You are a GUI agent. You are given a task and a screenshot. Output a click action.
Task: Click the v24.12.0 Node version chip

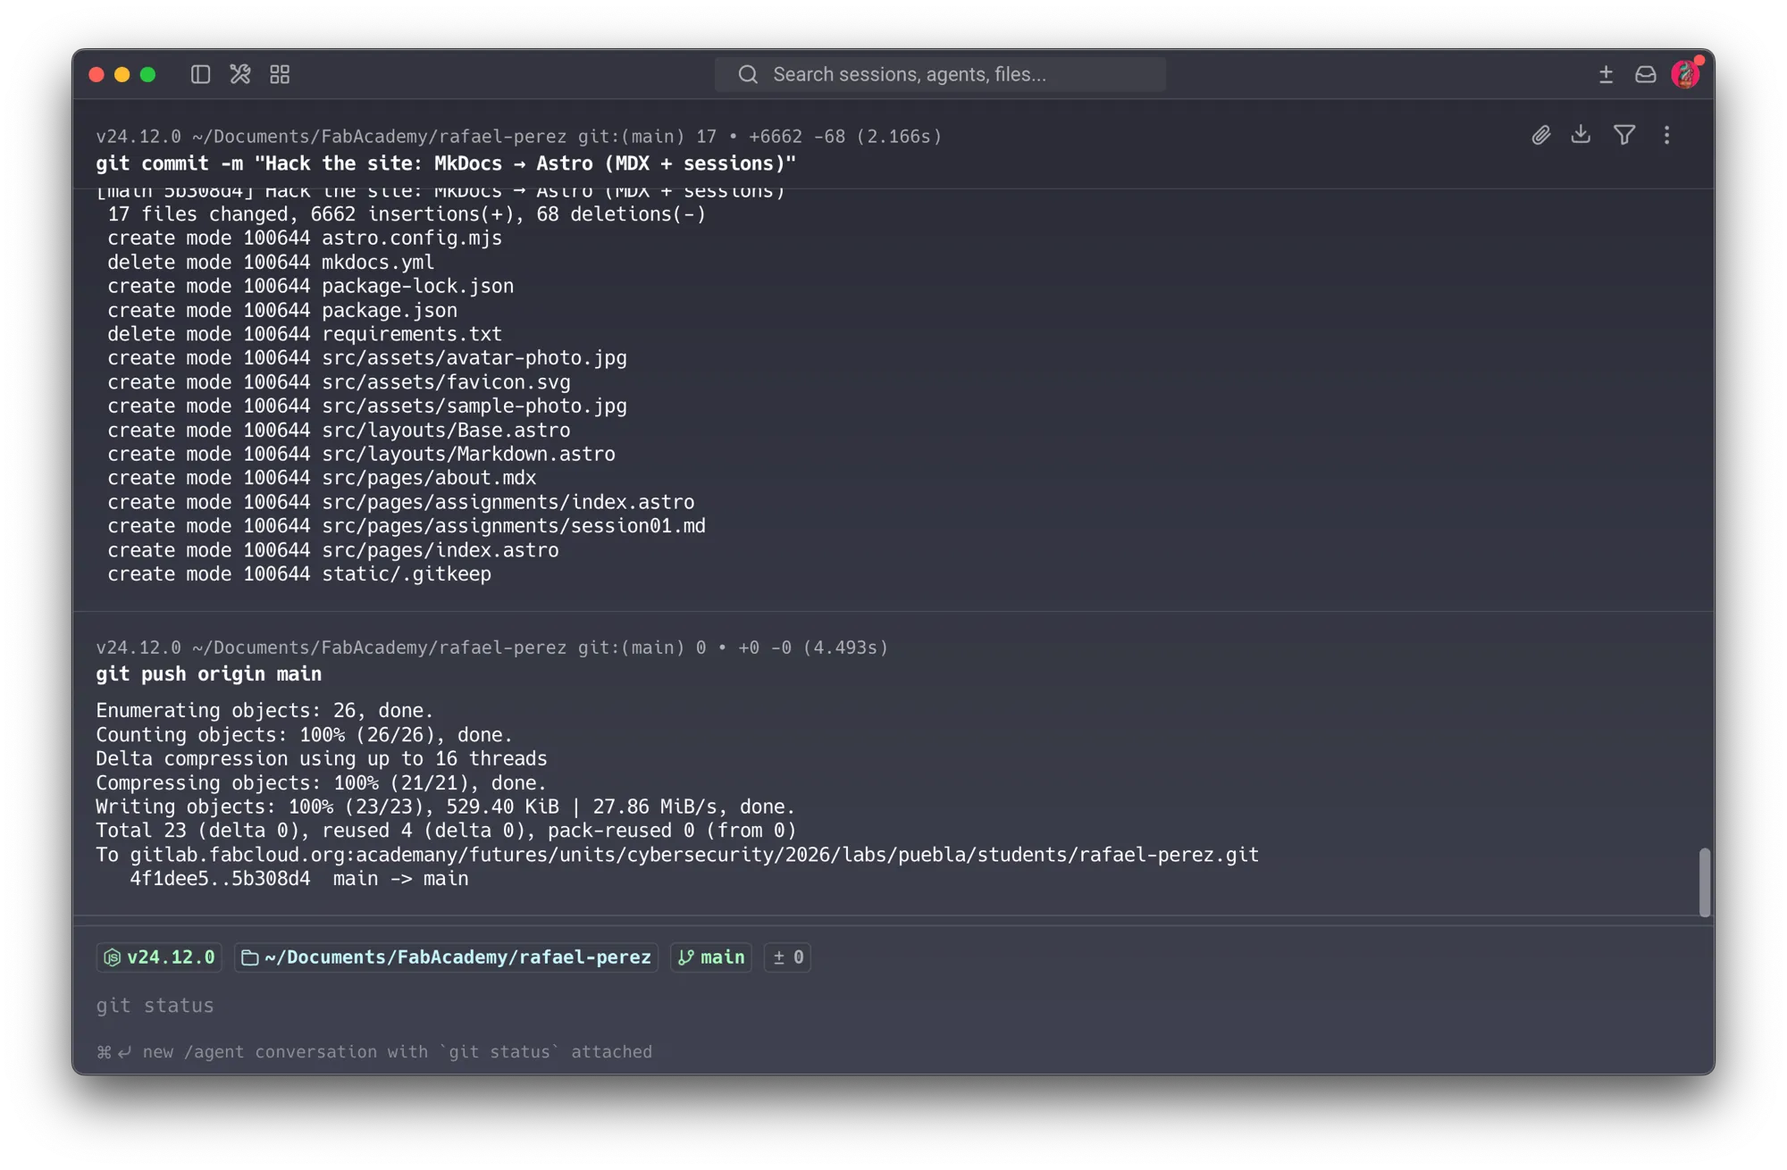(160, 957)
